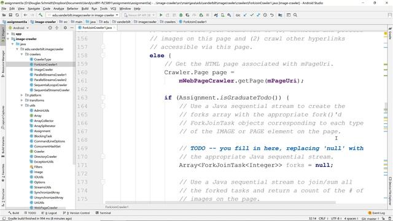Open the Logcat tool window
The height and width of the screenshot is (221, 393).
pyautogui.click(x=49, y=213)
